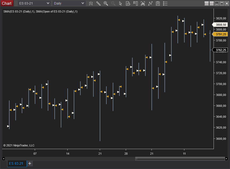230x169 pixels.
Task: Click the date label 14
Action: 68,154
